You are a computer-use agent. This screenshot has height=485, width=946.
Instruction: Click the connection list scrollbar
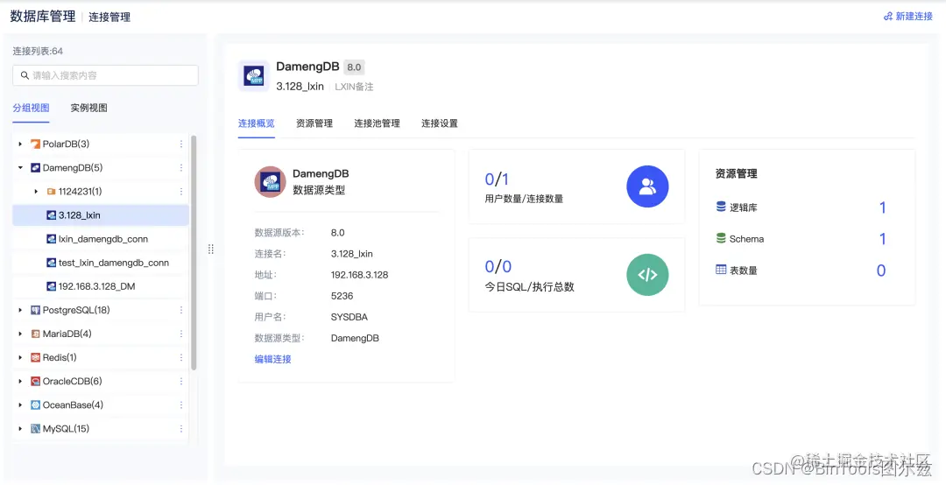click(194, 253)
